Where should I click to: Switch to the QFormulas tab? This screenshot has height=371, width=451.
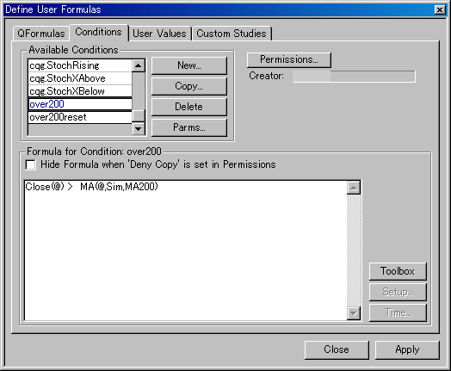[40, 34]
